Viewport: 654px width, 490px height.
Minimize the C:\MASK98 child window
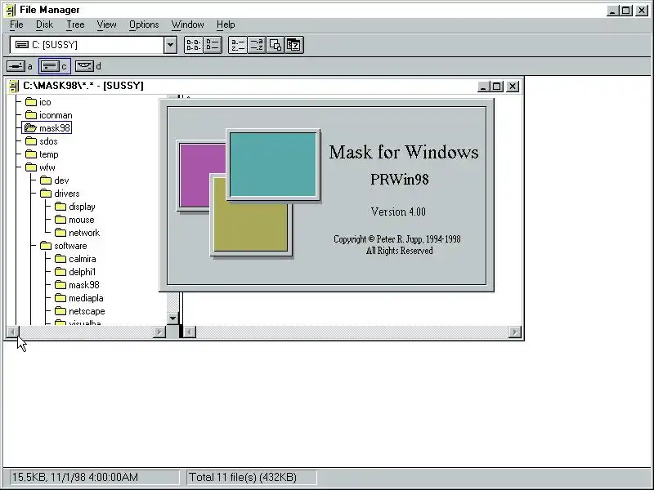pos(483,87)
